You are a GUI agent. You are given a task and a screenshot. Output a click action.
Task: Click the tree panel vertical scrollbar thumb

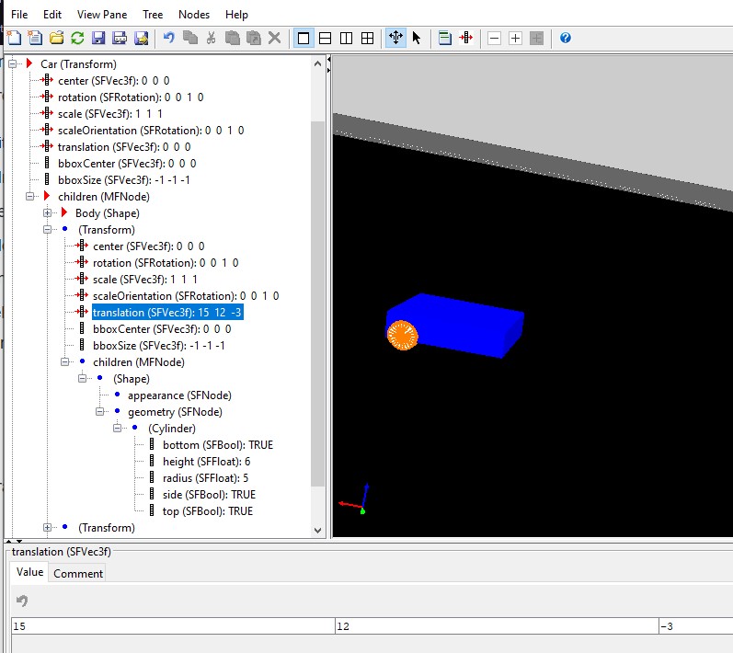coord(318,304)
